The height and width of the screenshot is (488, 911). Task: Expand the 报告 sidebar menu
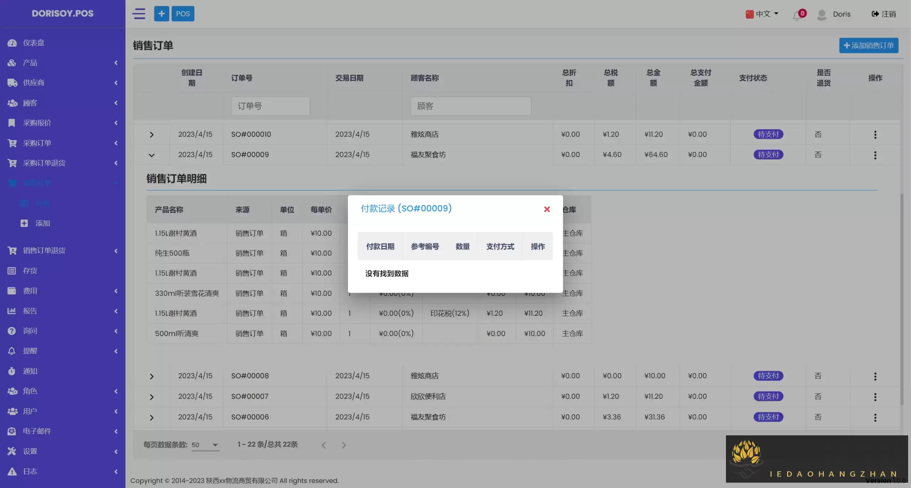[63, 311]
